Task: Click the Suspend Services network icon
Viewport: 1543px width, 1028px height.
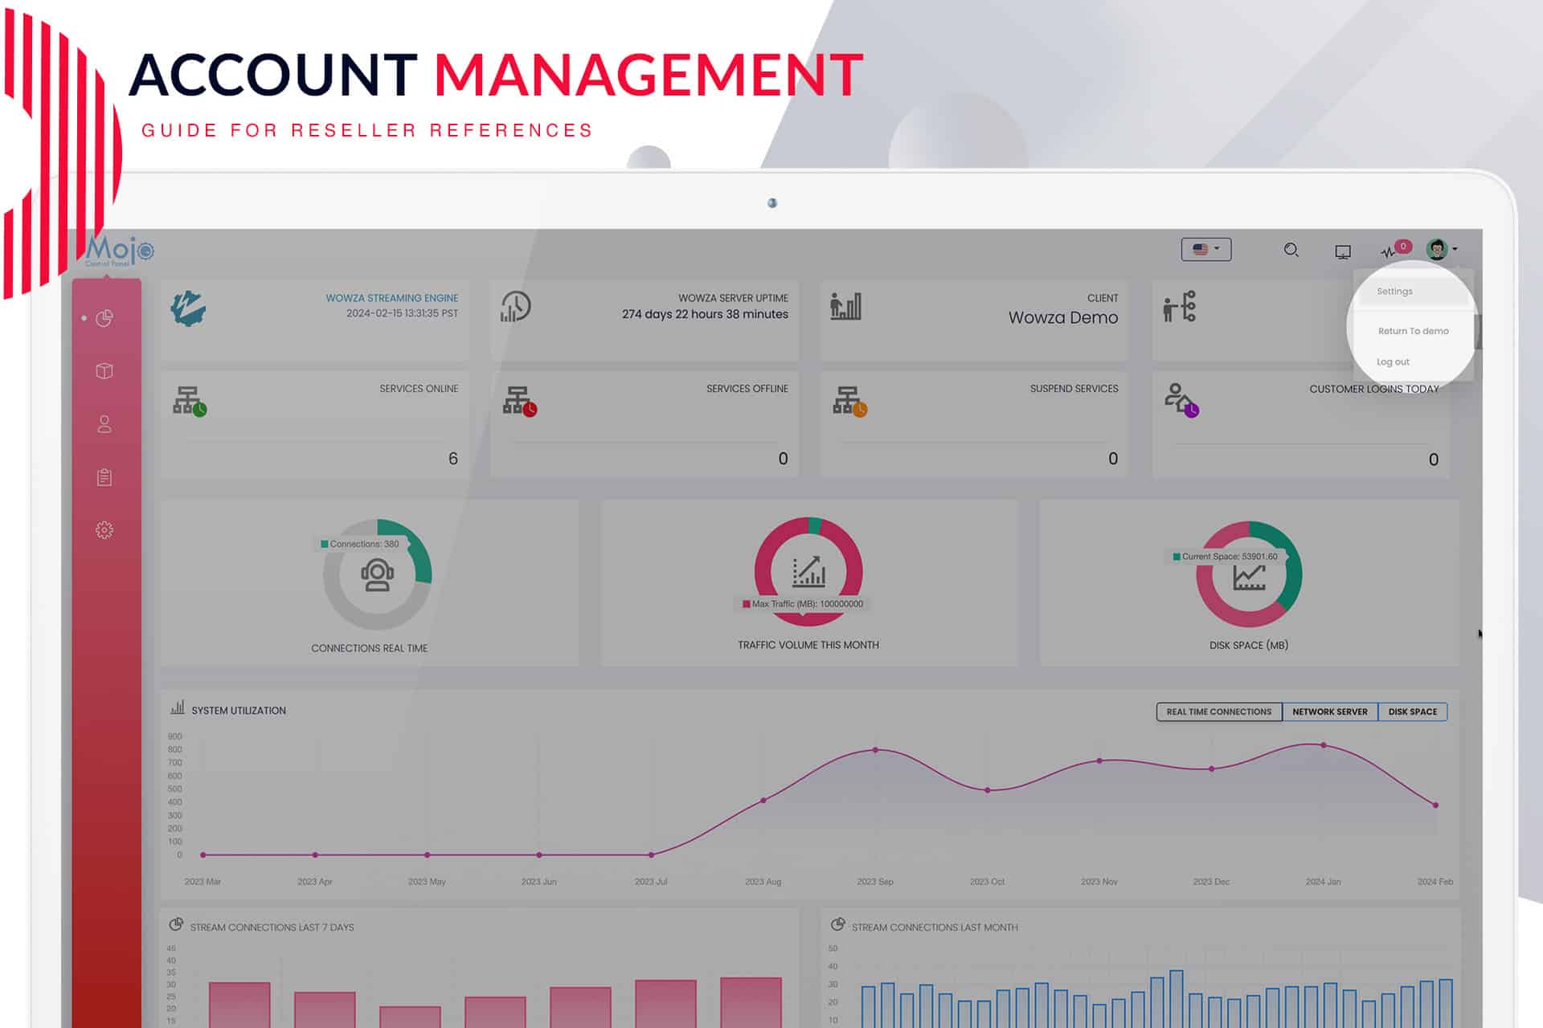Action: point(850,402)
